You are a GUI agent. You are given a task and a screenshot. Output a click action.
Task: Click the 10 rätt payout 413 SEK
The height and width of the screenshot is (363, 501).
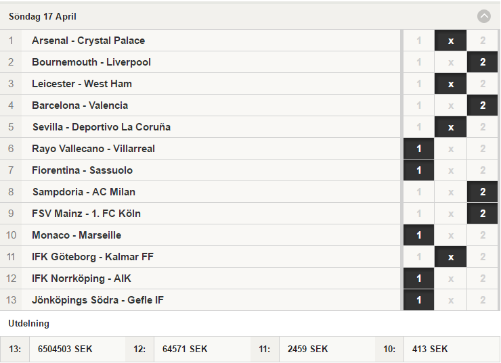click(x=430, y=349)
